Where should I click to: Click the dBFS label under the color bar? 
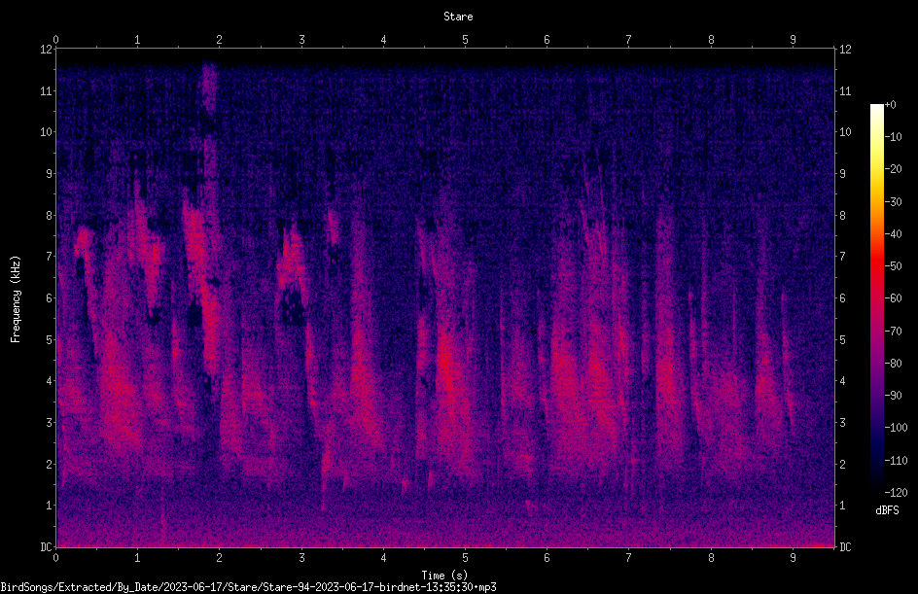(x=887, y=510)
